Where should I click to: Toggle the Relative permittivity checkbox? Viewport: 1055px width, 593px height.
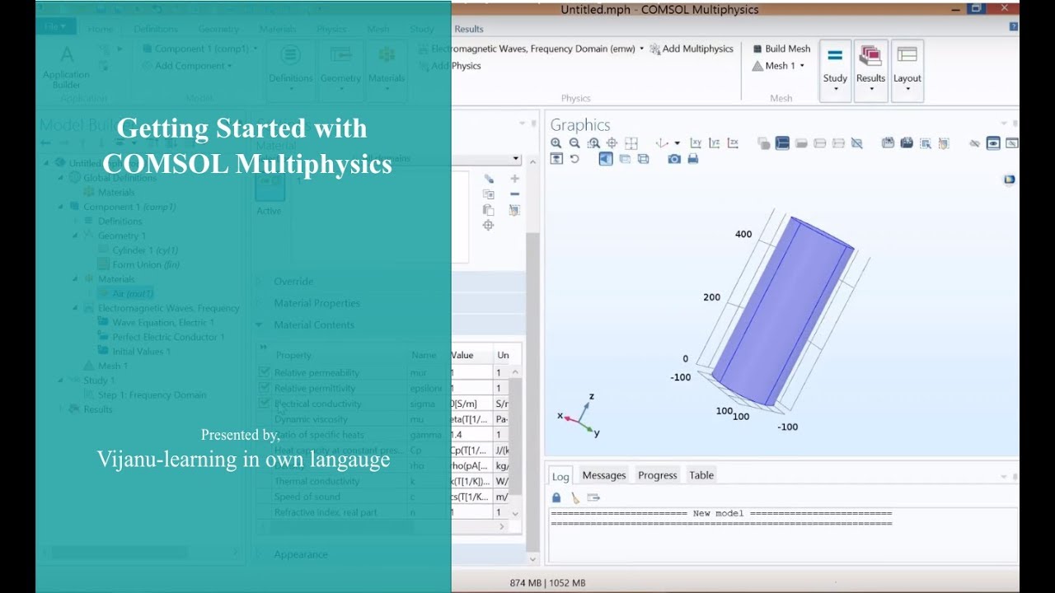pyautogui.click(x=264, y=388)
